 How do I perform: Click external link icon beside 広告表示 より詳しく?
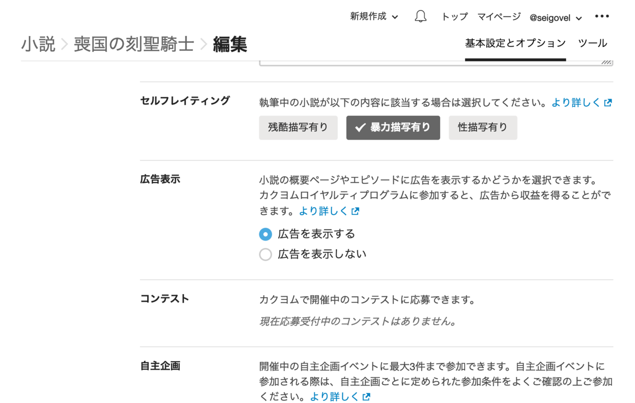[355, 210]
